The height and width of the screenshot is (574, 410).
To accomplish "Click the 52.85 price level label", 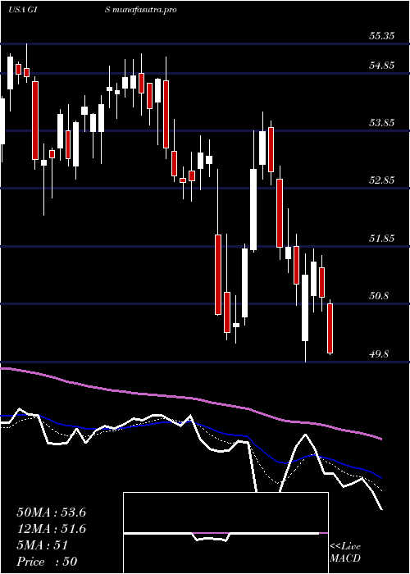I will [x=383, y=180].
